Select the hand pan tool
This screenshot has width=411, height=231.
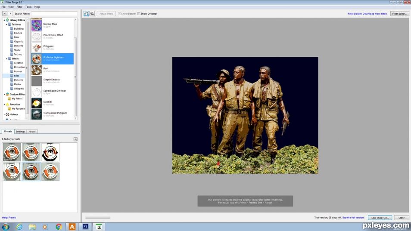point(86,14)
